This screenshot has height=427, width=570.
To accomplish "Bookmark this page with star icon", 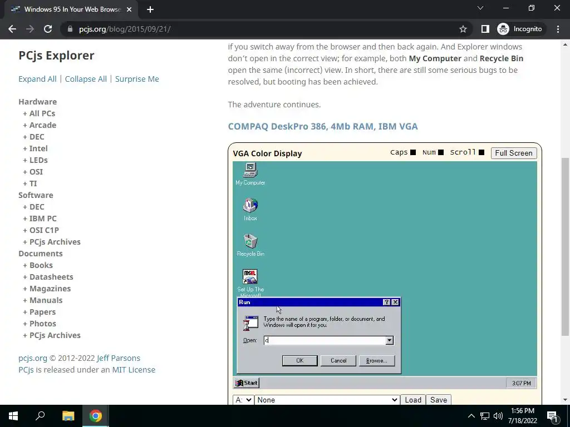I will 463,29.
